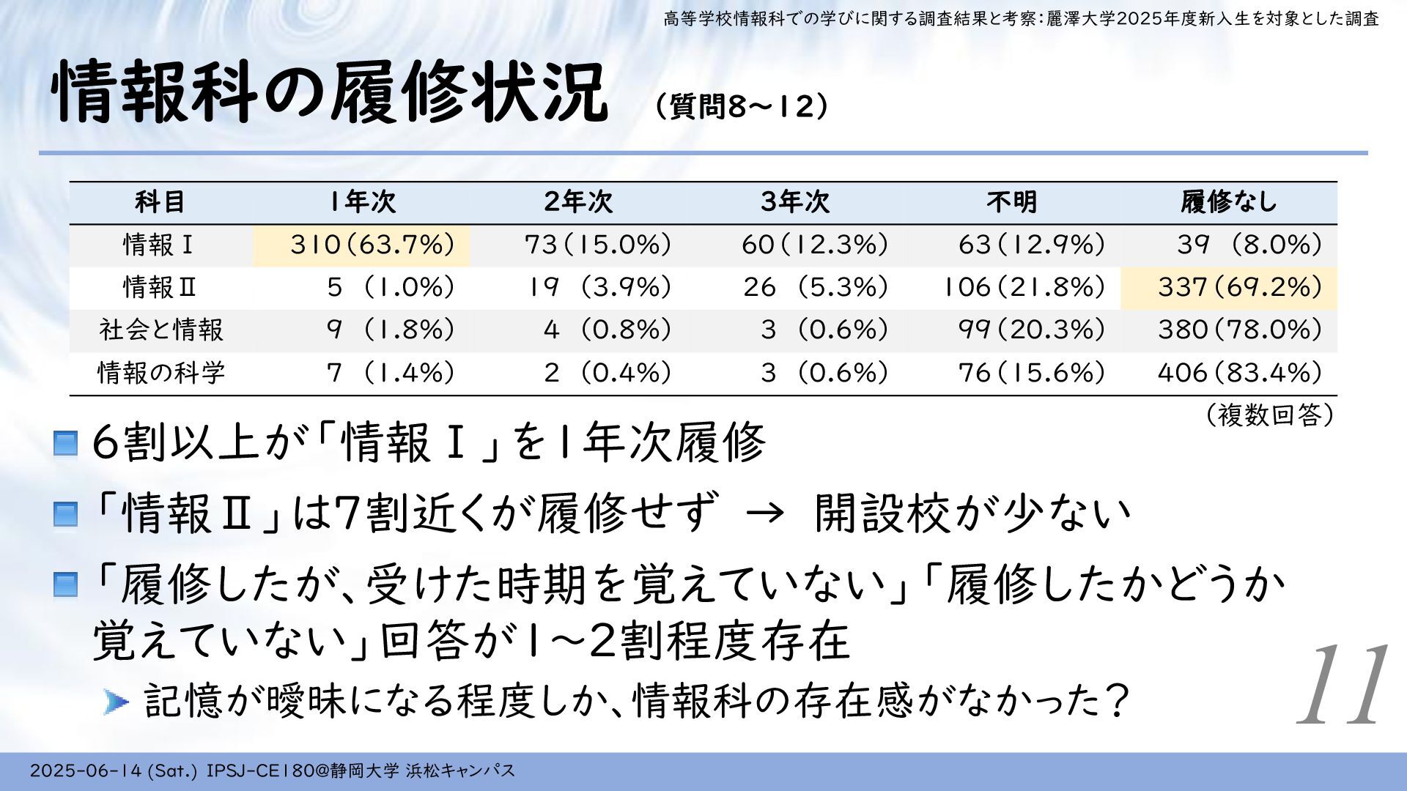Click cell 380(78.0%)

1240,330
